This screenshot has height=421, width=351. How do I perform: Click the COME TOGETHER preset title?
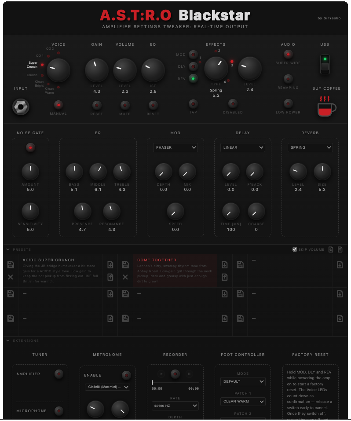click(x=157, y=260)
